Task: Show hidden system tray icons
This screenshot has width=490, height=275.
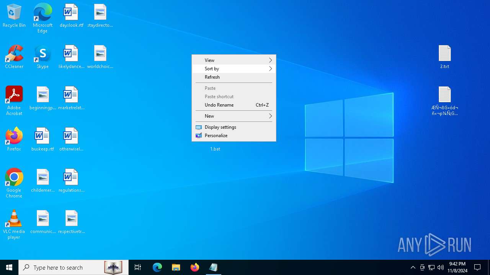Action: (x=413, y=267)
